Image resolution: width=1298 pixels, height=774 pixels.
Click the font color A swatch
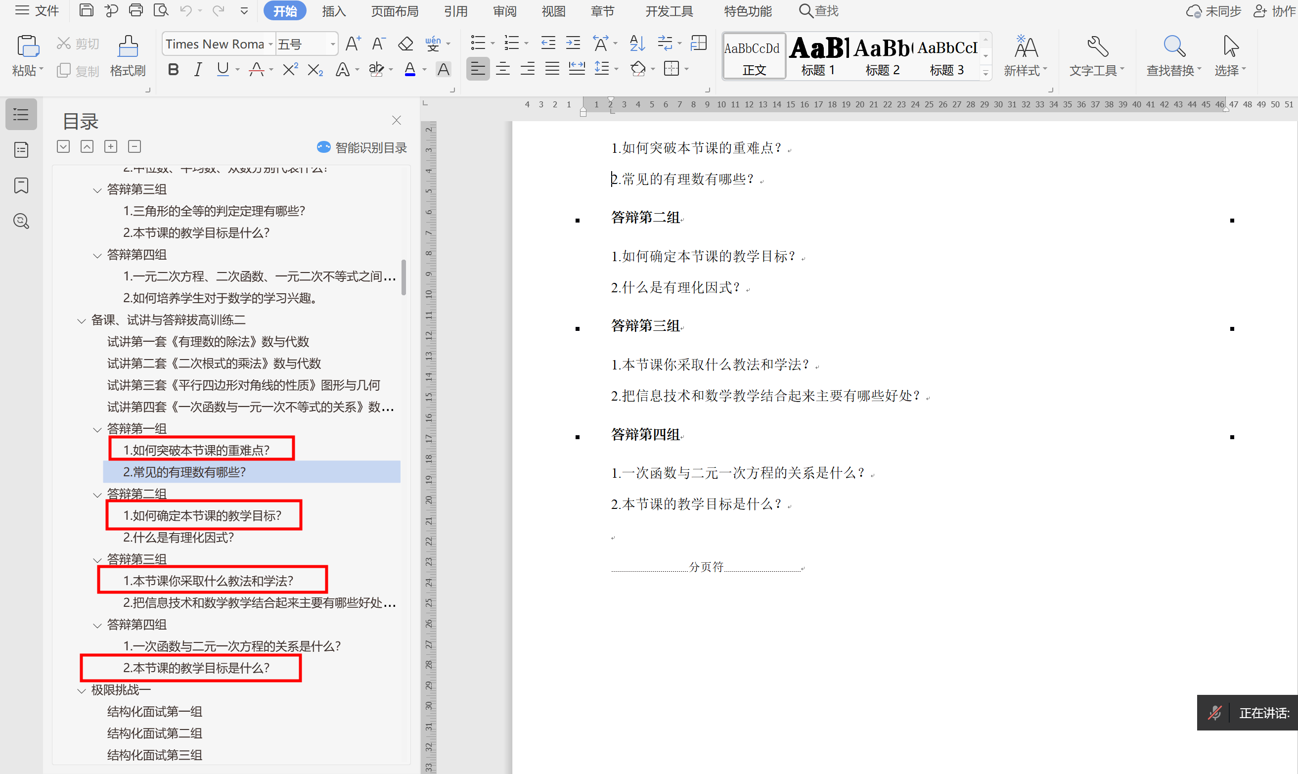point(410,69)
